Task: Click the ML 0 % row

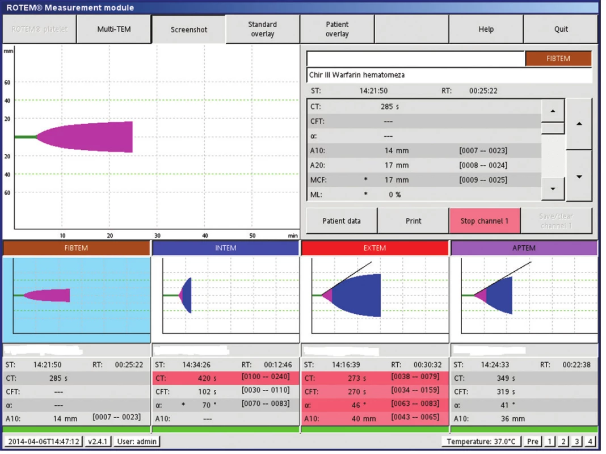Action: 424,195
